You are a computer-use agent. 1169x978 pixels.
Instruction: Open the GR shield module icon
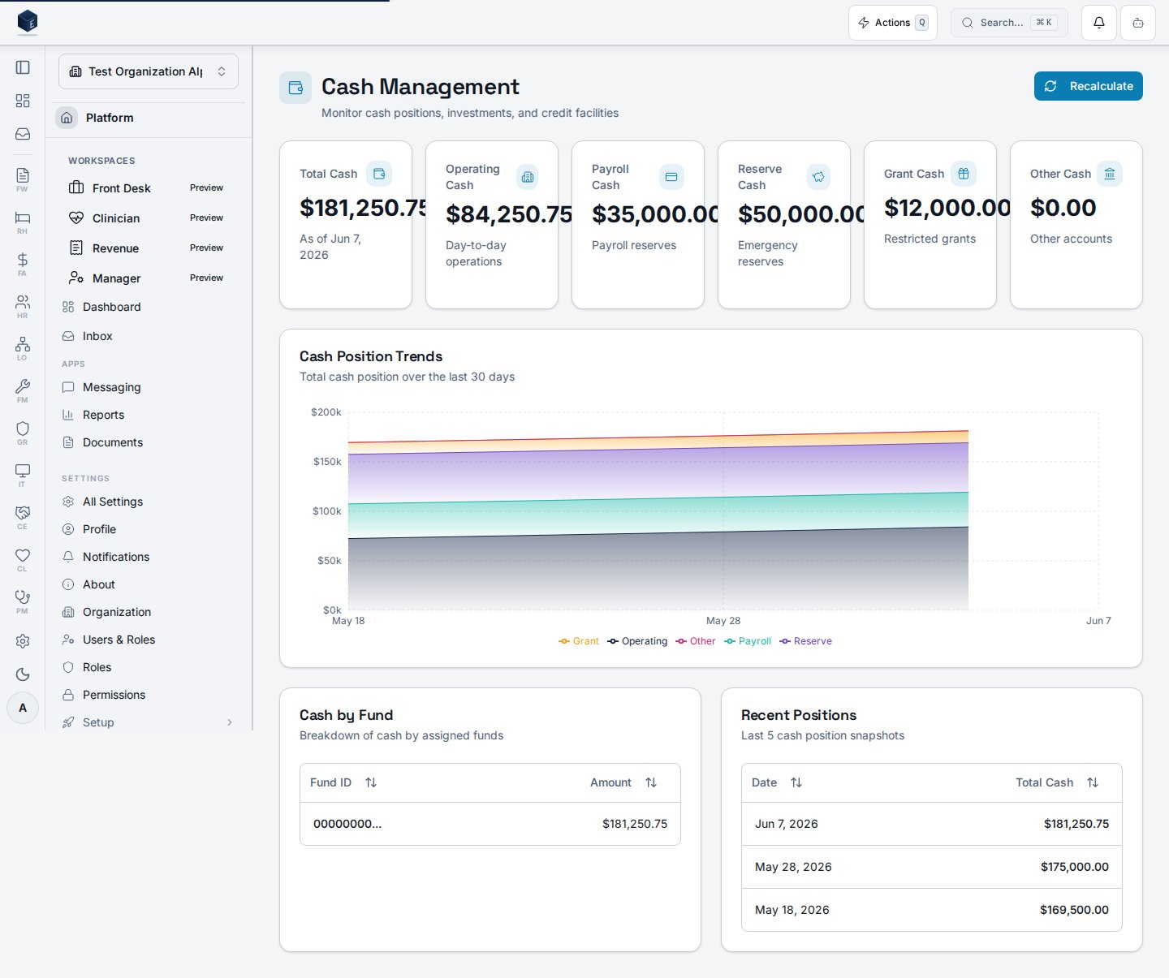pyautogui.click(x=23, y=433)
